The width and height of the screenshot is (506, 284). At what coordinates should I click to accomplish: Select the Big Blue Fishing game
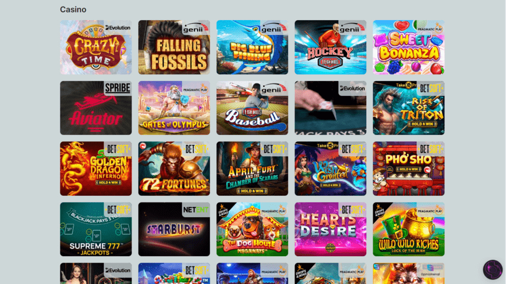(252, 47)
